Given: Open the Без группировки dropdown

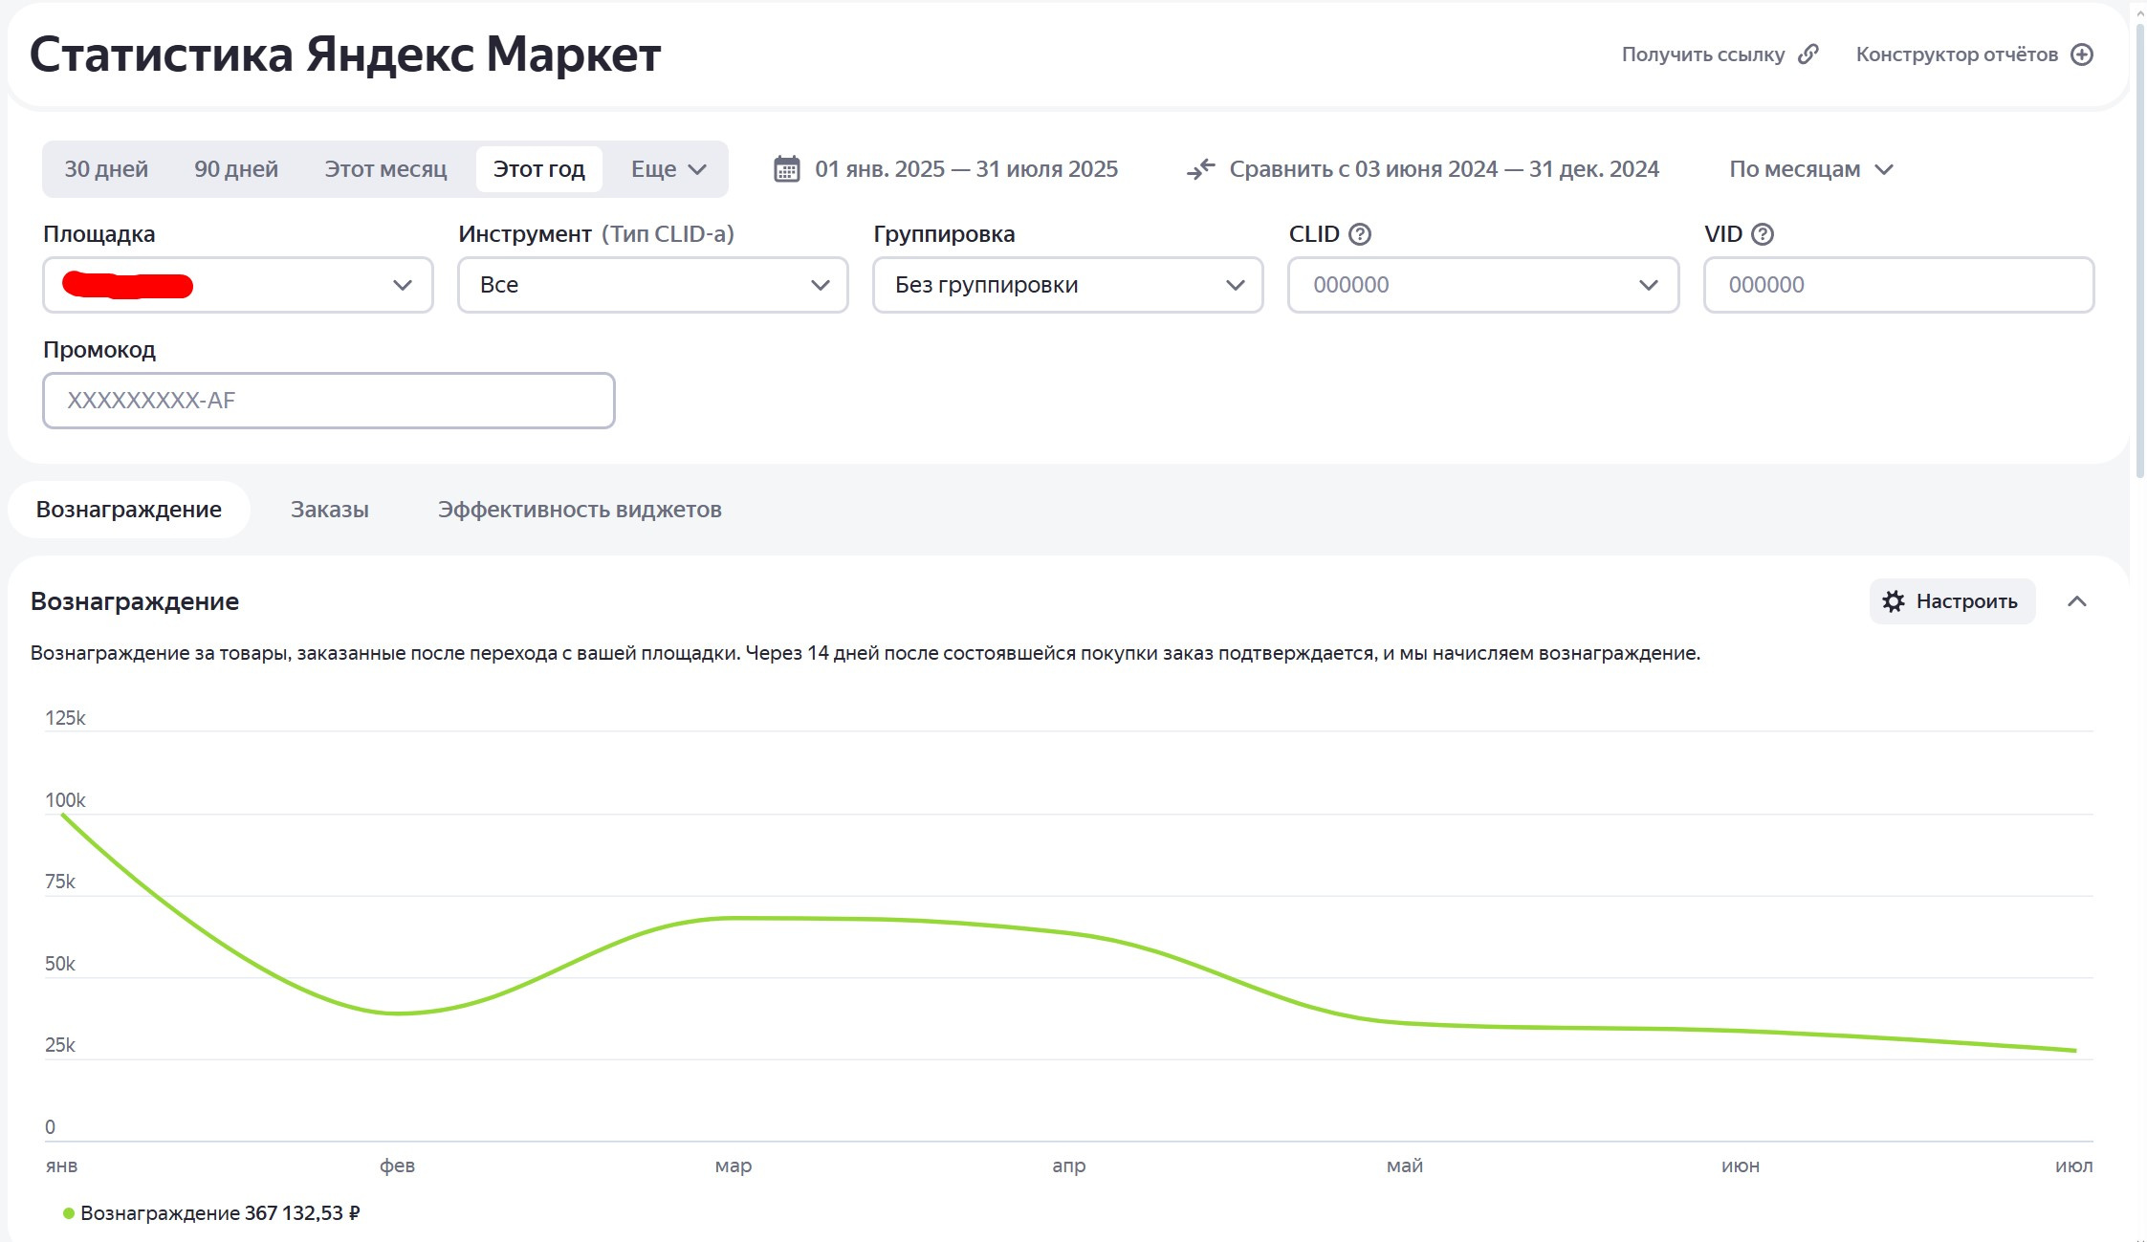Looking at the screenshot, I should pyautogui.click(x=1067, y=285).
